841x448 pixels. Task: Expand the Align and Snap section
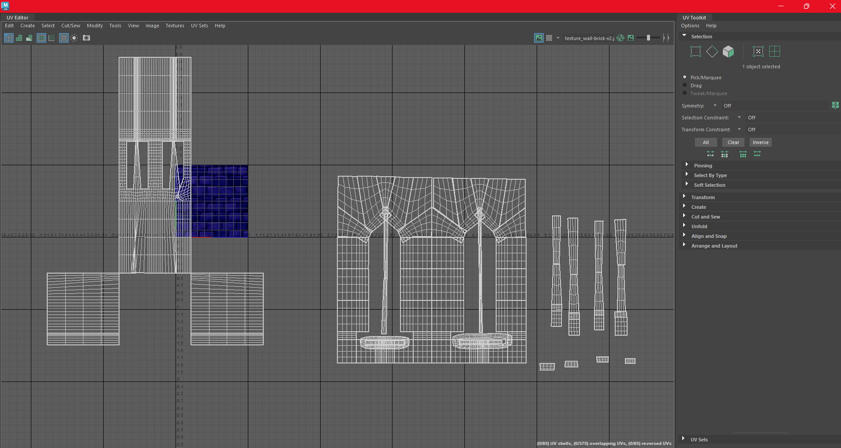[759, 236]
